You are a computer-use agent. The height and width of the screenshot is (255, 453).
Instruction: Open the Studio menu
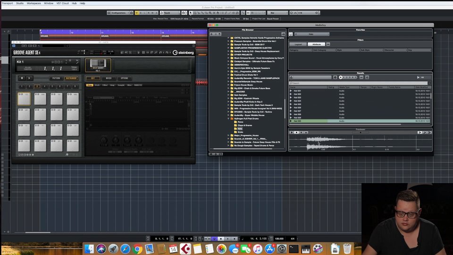pos(20,3)
